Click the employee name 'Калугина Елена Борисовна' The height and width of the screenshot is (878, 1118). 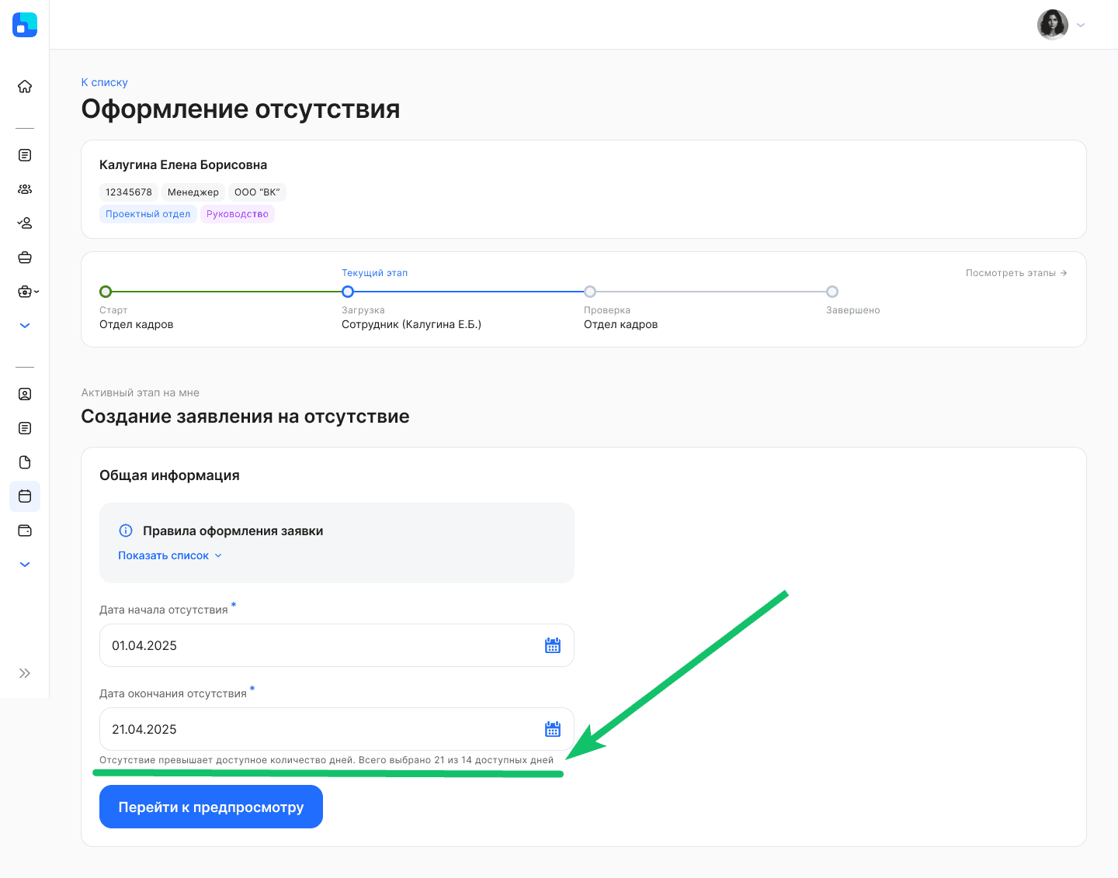pos(183,164)
